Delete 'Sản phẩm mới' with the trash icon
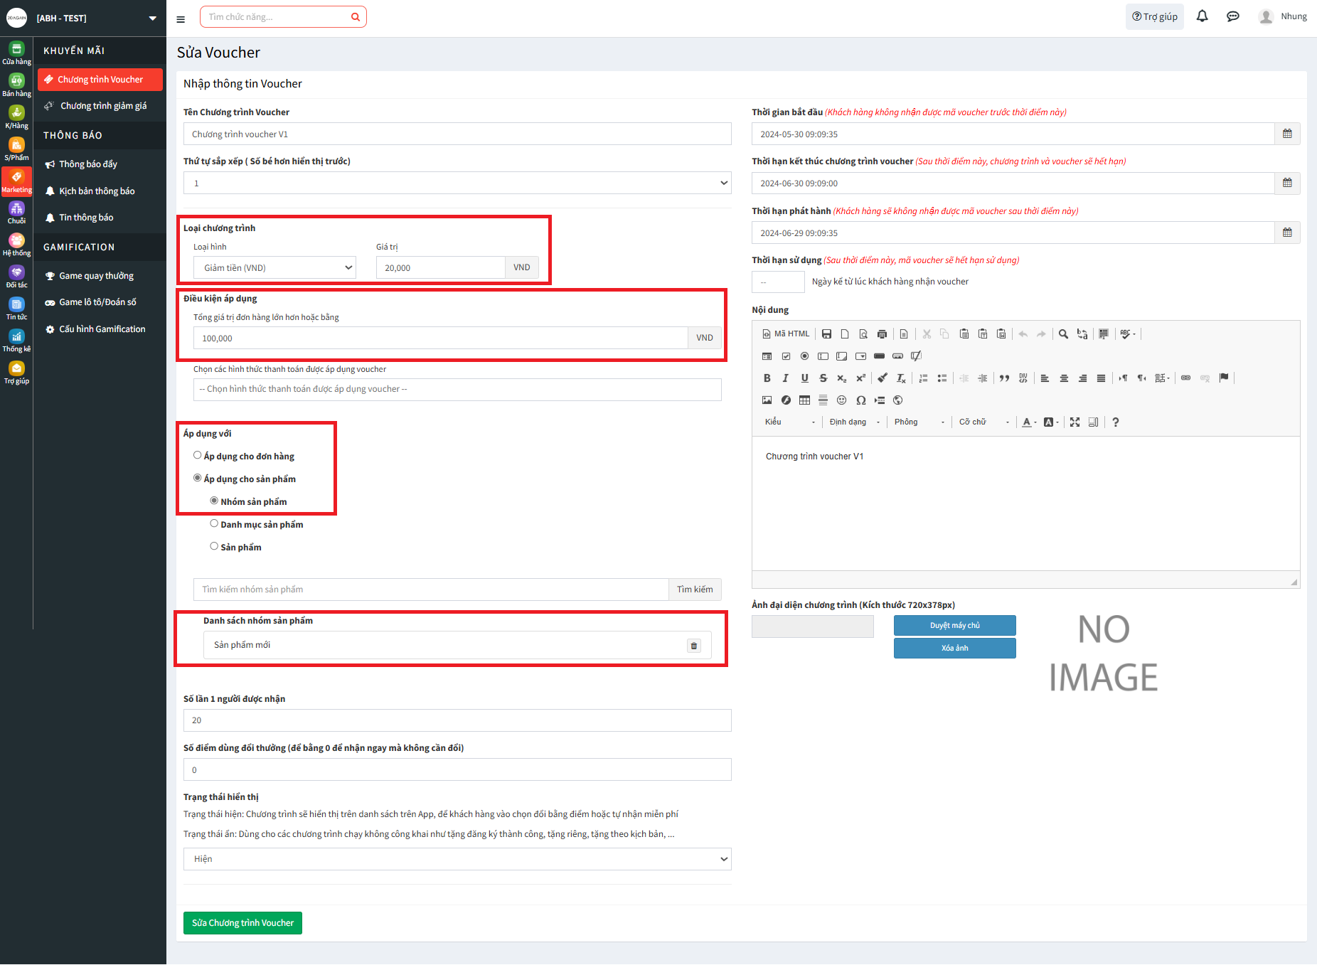Viewport: 1317px width, 965px height. [694, 646]
